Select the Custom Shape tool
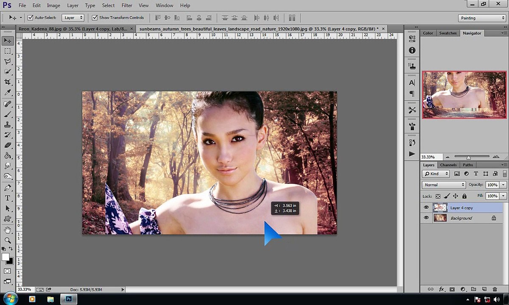Viewport: 509px width, 305px height. (8, 219)
